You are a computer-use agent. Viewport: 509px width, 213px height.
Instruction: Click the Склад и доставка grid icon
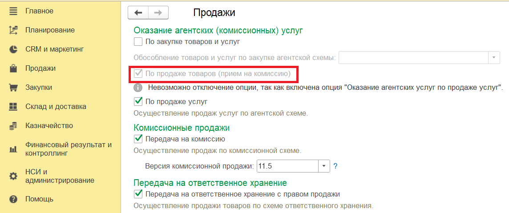tap(13, 107)
